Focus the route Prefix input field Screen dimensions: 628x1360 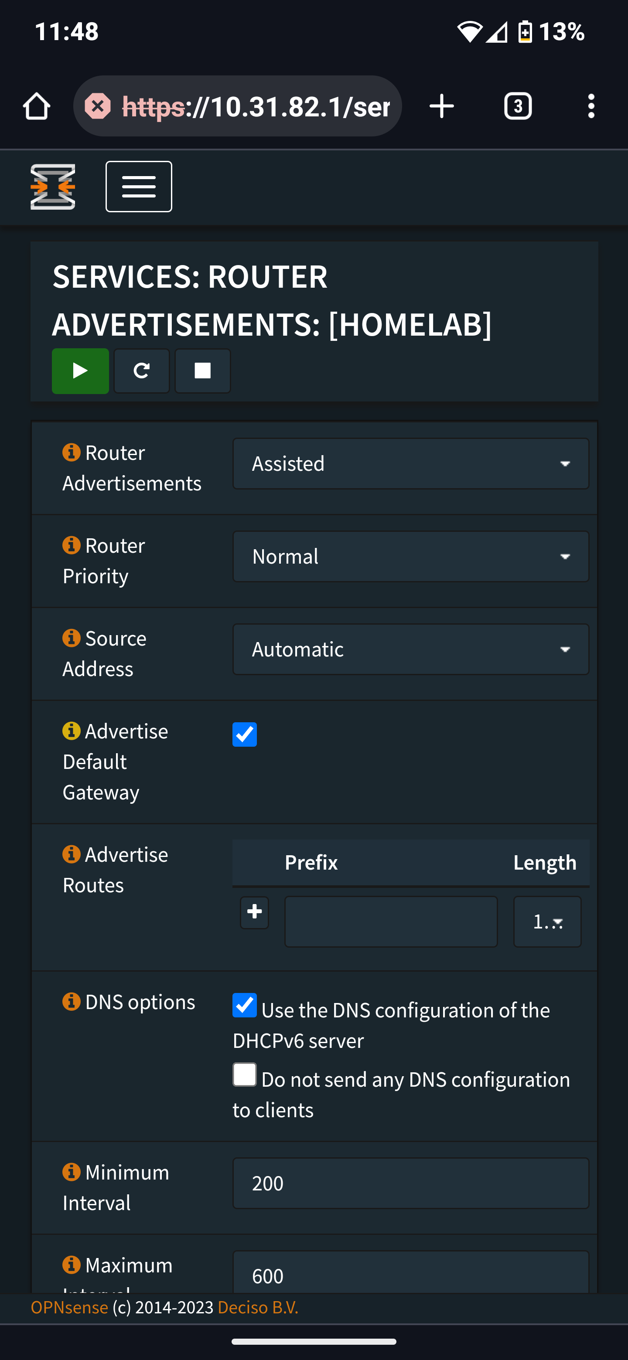(x=391, y=921)
